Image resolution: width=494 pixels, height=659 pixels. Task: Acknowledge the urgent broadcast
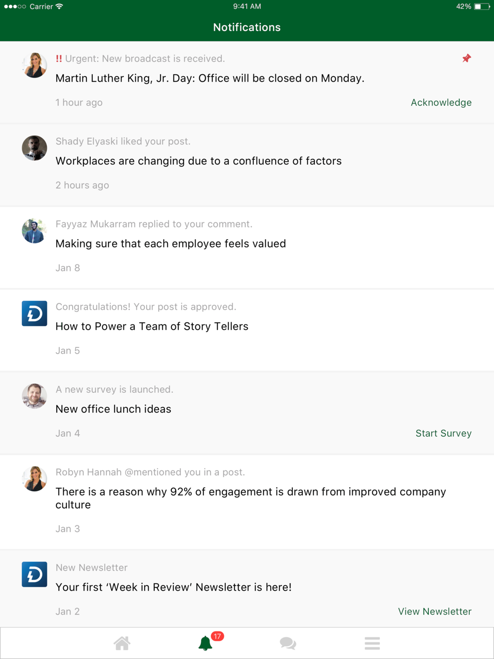441,102
